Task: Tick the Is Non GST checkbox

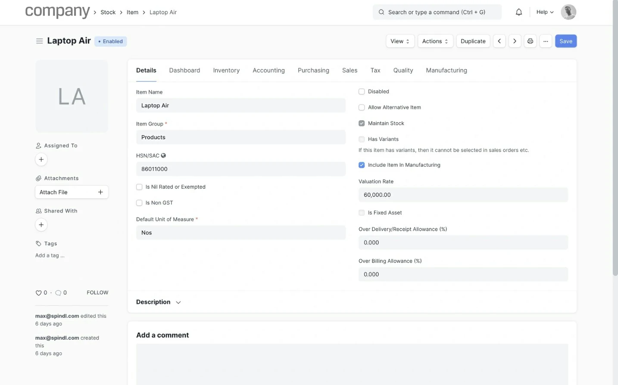Action: (139, 203)
